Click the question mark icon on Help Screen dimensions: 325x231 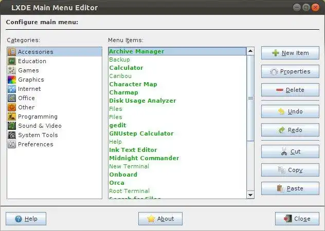[x=19, y=219]
